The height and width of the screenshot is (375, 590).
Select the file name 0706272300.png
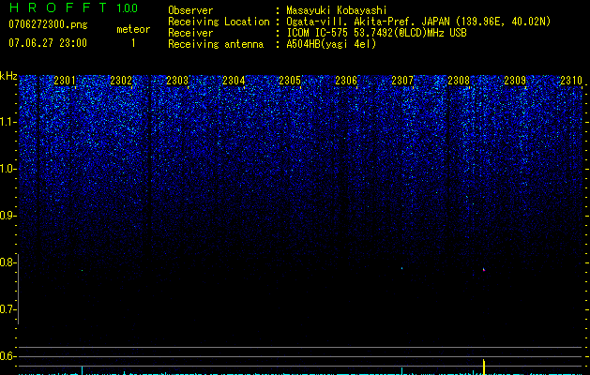click(x=48, y=24)
